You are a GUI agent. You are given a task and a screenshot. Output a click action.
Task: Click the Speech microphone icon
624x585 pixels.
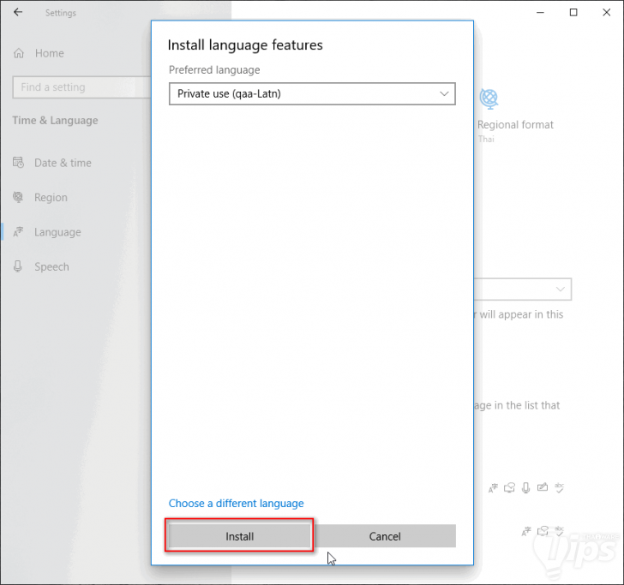click(x=17, y=266)
